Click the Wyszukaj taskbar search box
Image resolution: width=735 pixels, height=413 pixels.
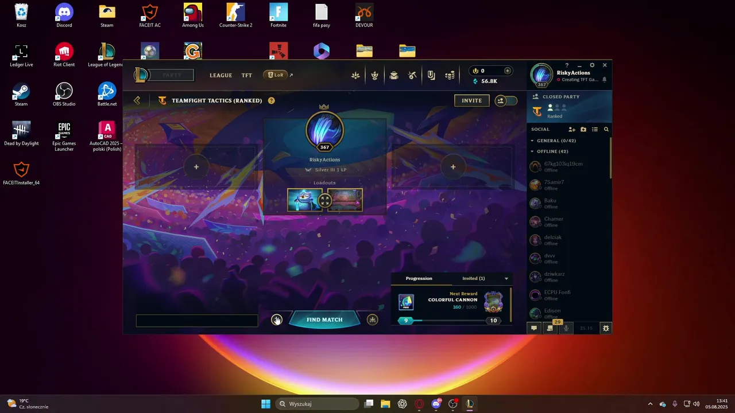point(317,404)
